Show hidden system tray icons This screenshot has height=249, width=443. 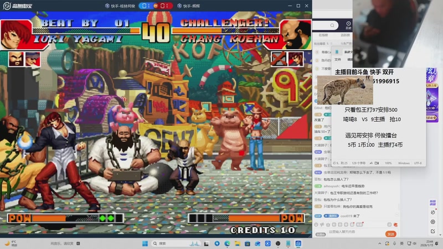pyautogui.click(x=380, y=243)
